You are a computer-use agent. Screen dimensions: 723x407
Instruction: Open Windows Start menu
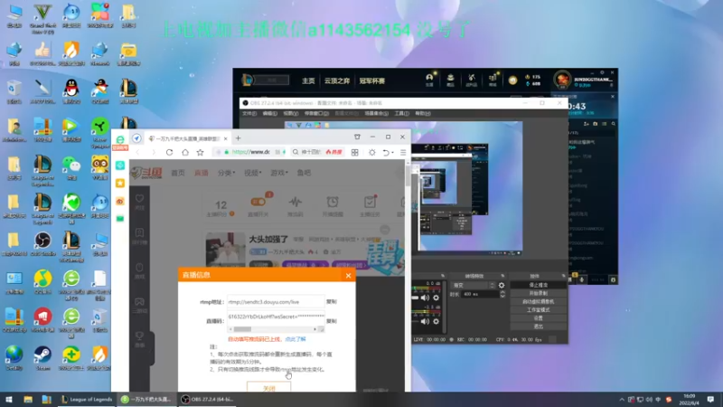click(9, 400)
